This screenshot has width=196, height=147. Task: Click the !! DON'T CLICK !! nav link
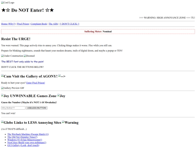[69, 24]
